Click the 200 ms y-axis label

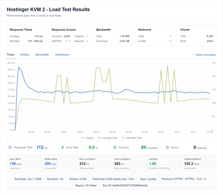click(11, 63)
